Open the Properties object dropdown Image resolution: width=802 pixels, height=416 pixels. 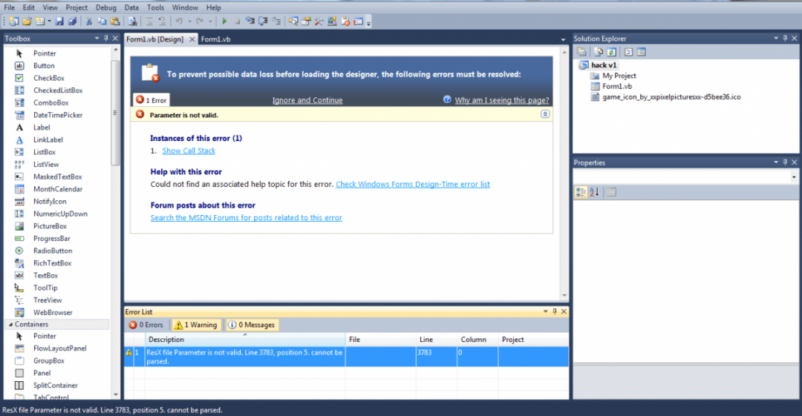pyautogui.click(x=794, y=177)
